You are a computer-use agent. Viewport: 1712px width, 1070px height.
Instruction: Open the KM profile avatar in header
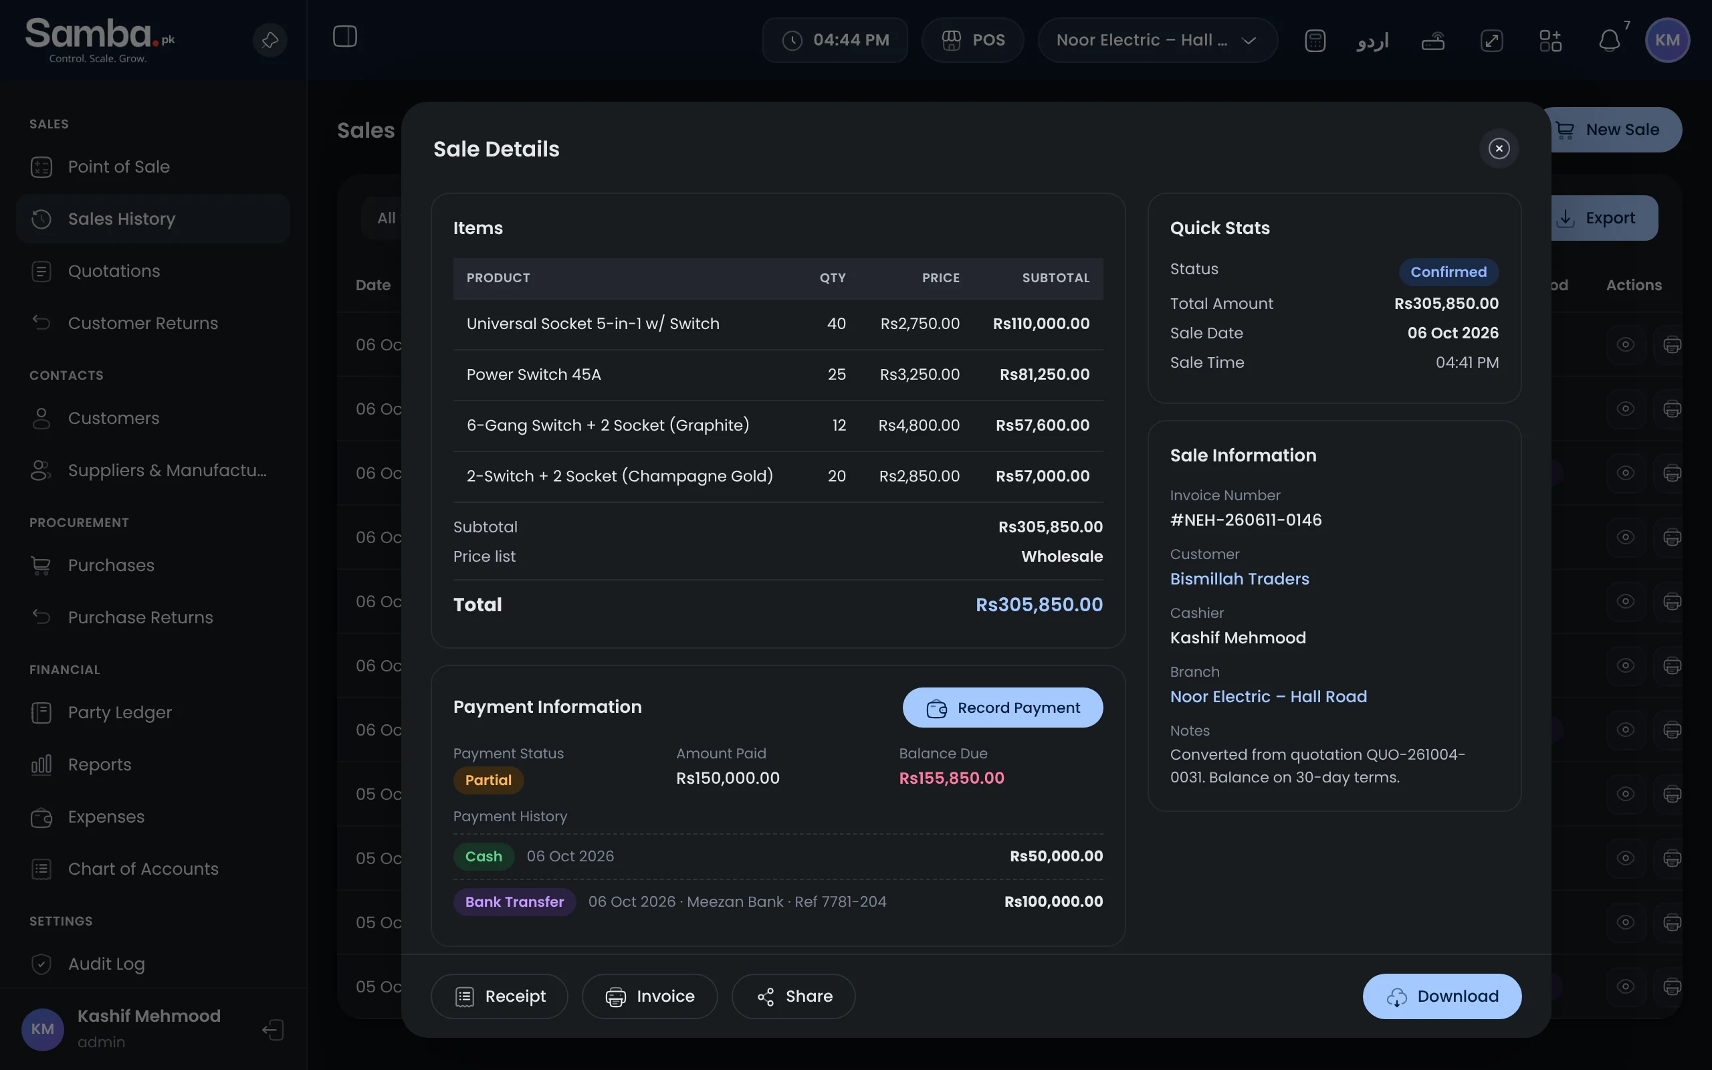(1667, 39)
